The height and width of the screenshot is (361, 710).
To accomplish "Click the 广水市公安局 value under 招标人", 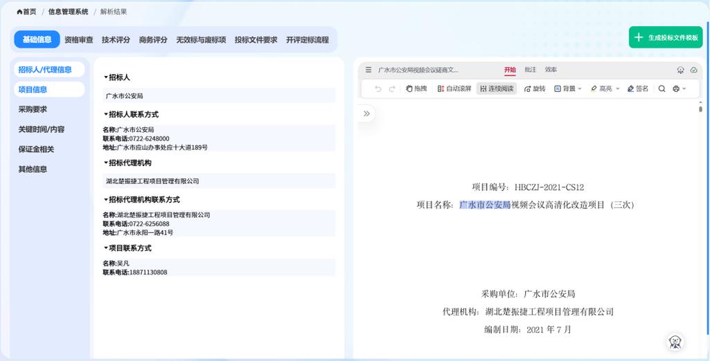I will (219, 96).
